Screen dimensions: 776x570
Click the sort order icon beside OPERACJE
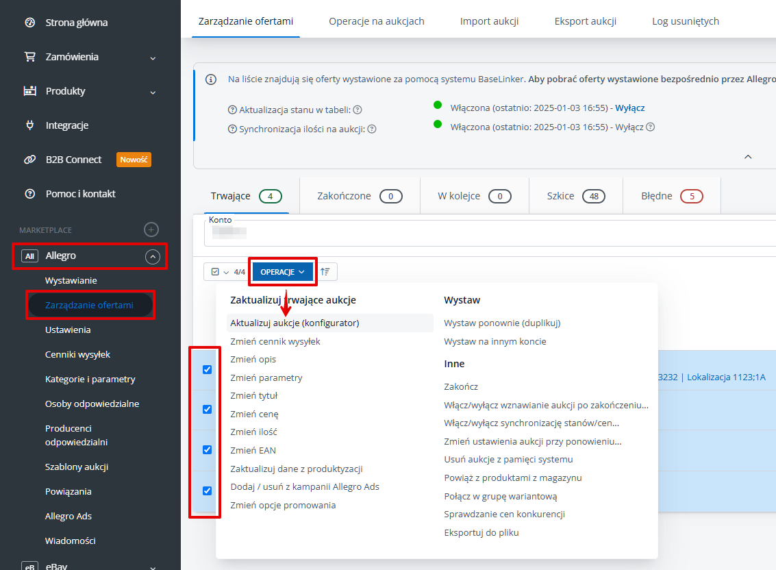coord(325,272)
